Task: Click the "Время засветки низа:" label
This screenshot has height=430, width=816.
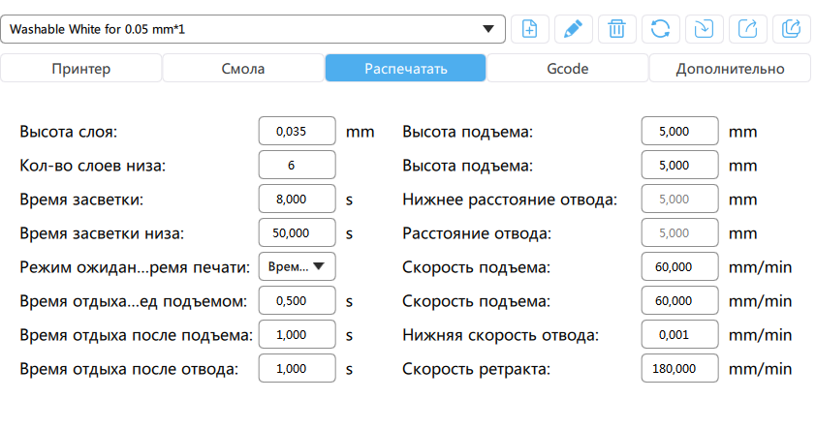Action: 102,233
